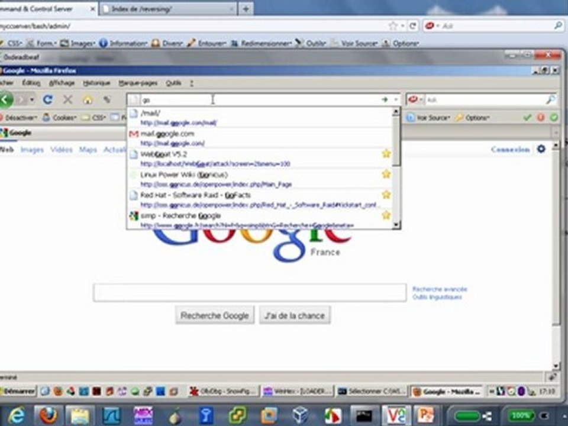568x426 pixels.
Task: Toggle star on WebGoat V5.2 suggestion
Action: tap(386, 154)
